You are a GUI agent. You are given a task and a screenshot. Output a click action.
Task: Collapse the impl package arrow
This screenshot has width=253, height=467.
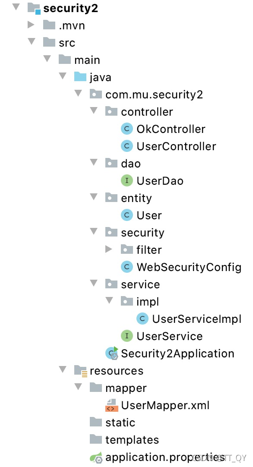tap(109, 300)
